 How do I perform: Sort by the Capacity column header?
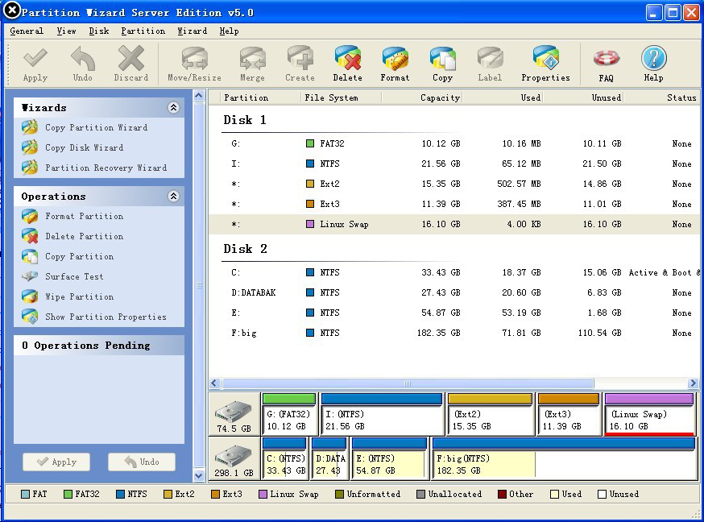(x=421, y=97)
